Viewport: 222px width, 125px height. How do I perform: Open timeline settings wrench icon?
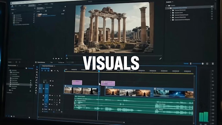tap(58, 70)
